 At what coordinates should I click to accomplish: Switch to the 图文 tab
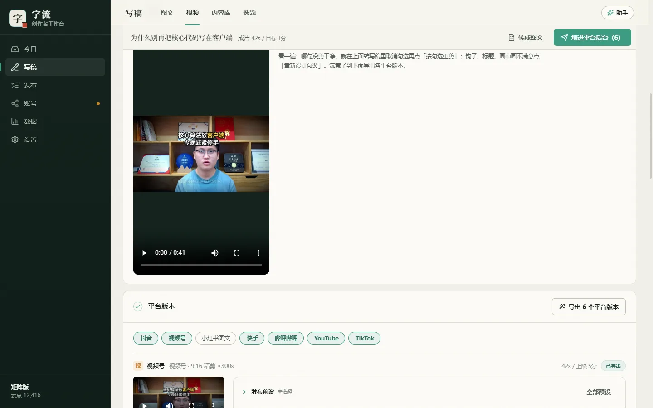click(167, 13)
